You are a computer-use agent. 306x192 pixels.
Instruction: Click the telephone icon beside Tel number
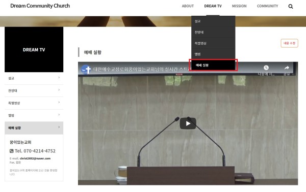click(x=12, y=151)
